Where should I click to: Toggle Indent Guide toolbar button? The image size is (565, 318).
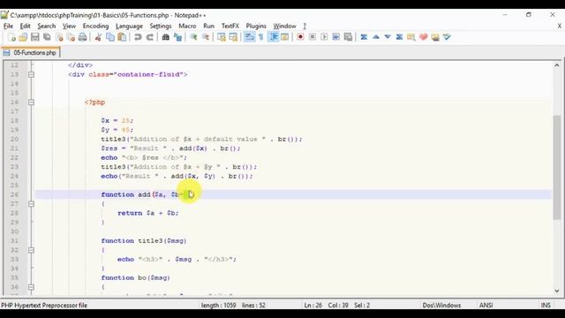(x=274, y=37)
